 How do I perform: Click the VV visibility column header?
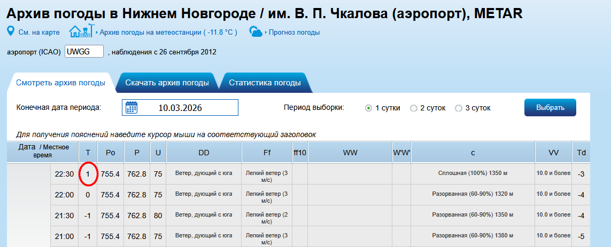pyautogui.click(x=553, y=153)
